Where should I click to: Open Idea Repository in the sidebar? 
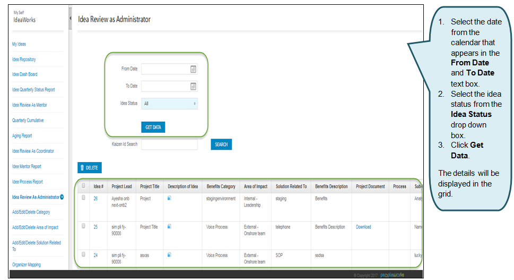coord(24,60)
